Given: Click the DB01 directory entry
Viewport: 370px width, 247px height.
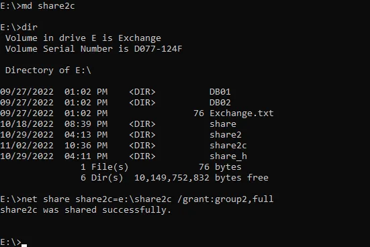Looking at the screenshot, I should point(220,92).
